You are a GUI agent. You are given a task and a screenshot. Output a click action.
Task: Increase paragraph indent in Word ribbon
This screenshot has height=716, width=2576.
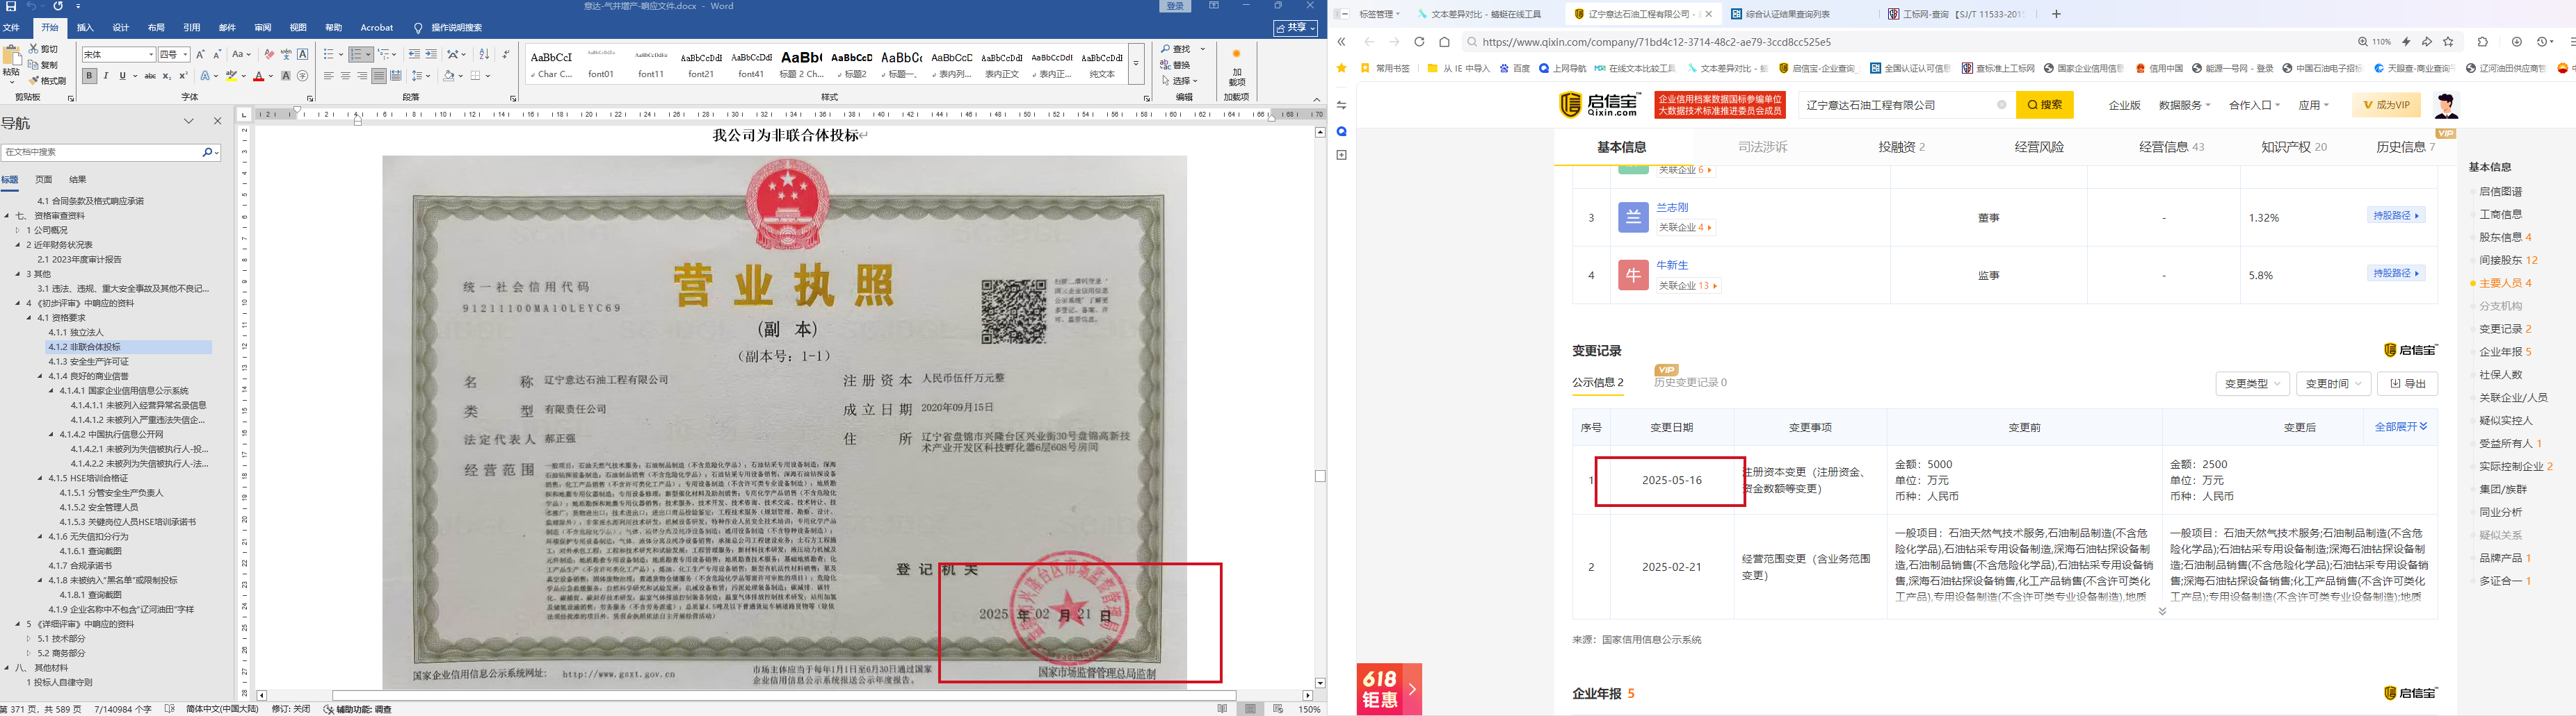click(x=432, y=55)
